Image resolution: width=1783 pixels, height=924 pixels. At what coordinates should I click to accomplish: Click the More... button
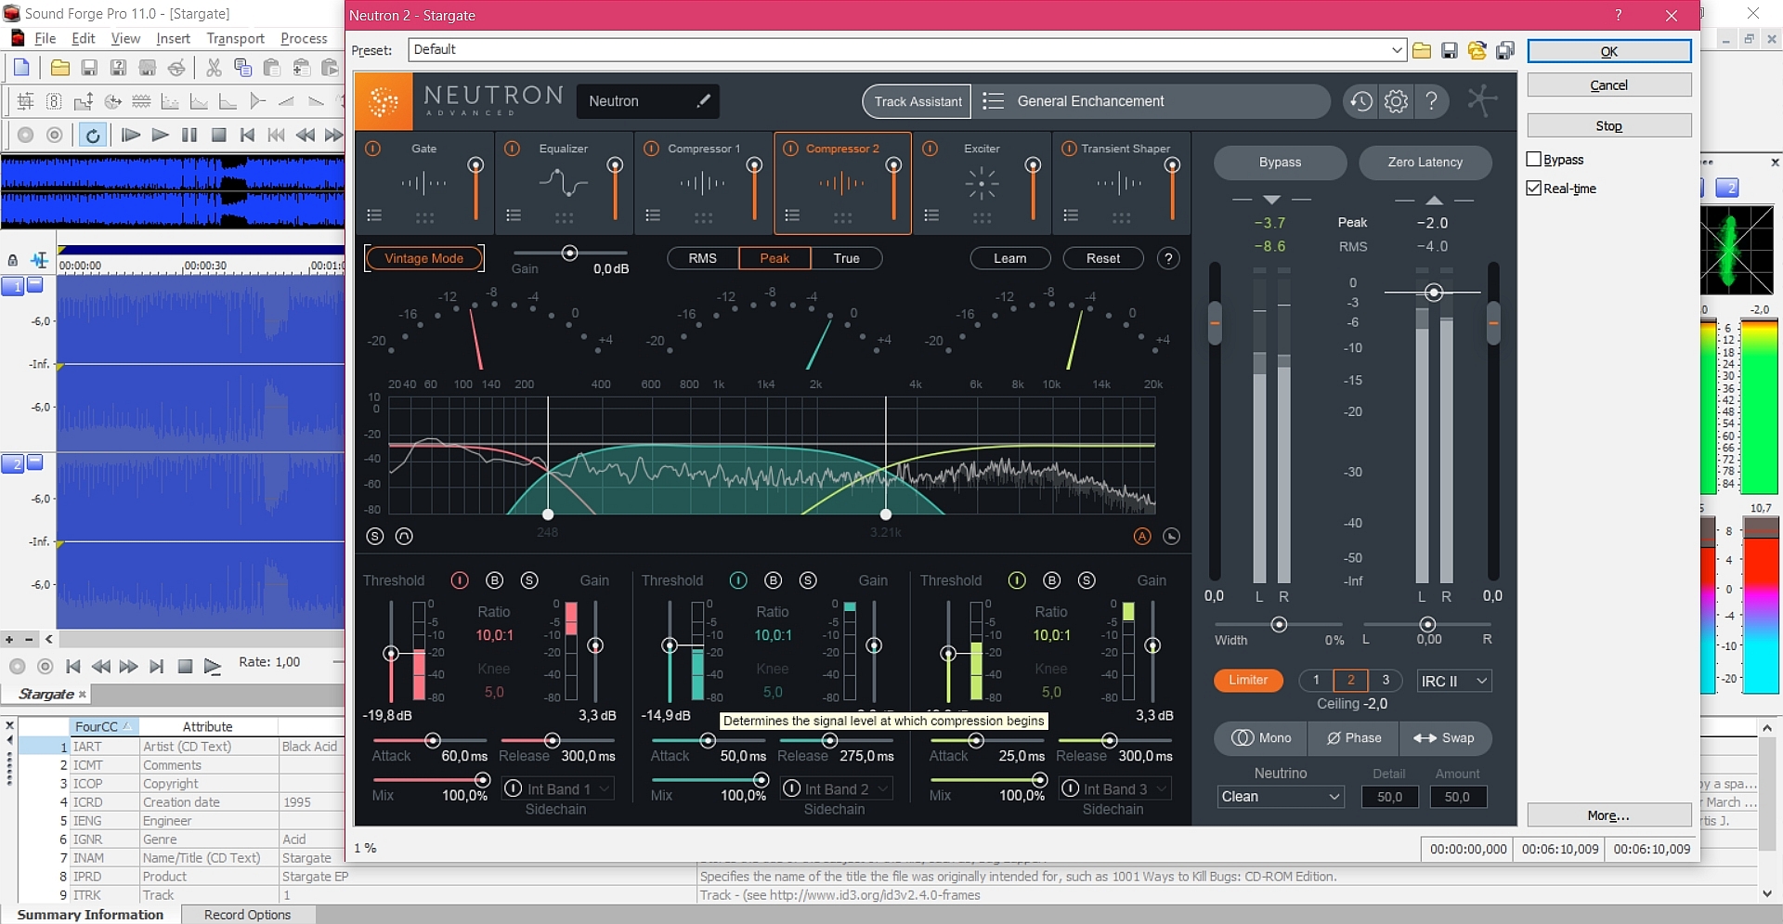(1608, 815)
